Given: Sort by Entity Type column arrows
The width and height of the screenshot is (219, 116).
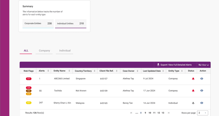Looking at the screenshot, I should 182,71.
